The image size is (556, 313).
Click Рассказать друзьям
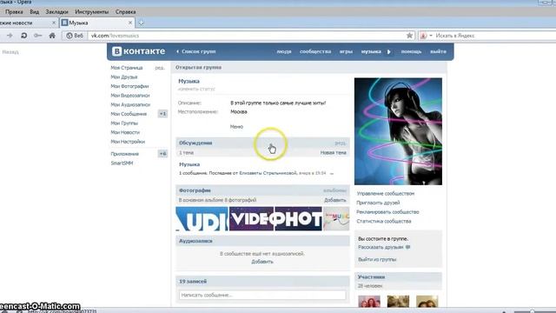click(x=381, y=247)
